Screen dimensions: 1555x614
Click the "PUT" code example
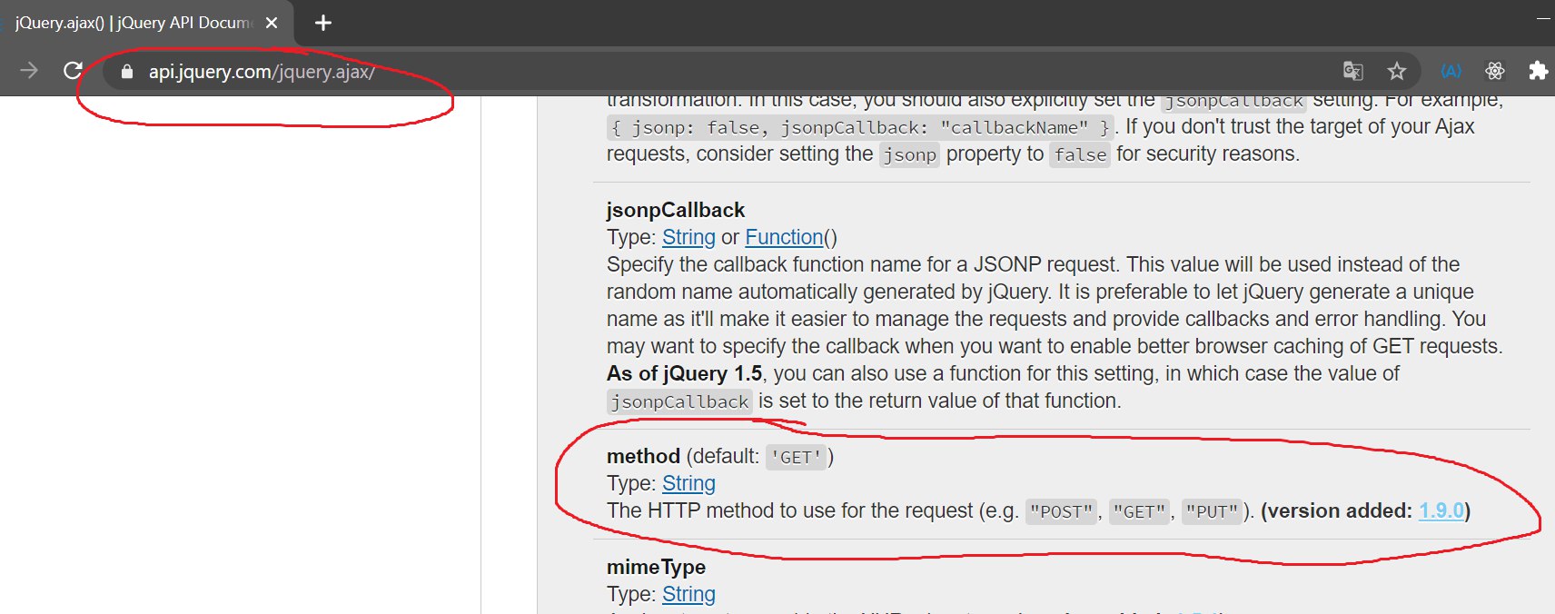click(1212, 511)
